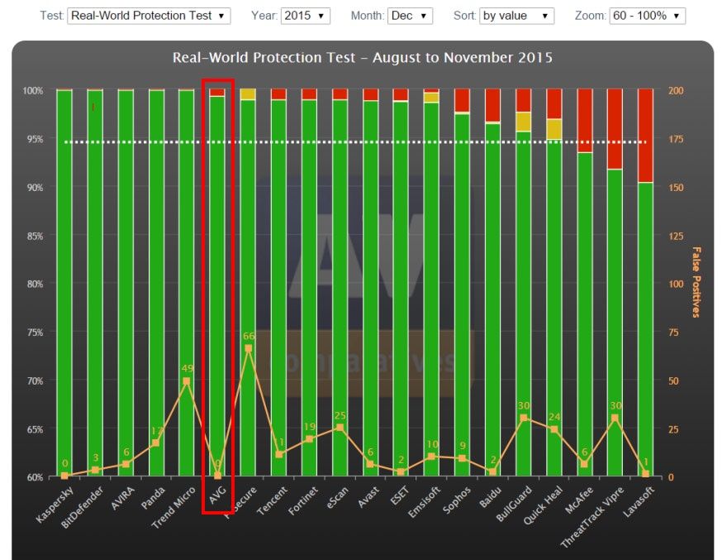Viewport: 727px width, 560px height.
Task: Click the Sophos green bar
Action: 462,294
